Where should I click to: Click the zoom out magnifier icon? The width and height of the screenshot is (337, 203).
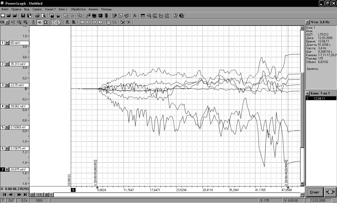tap(19, 22)
